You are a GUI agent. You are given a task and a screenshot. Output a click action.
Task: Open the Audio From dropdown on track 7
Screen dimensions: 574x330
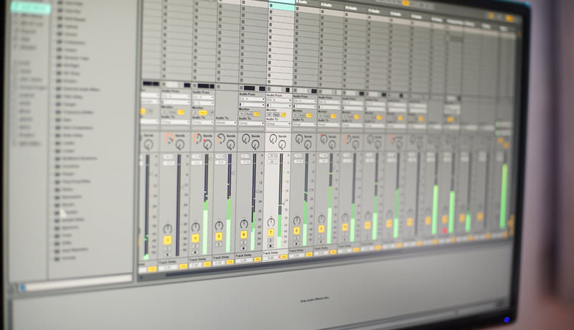[x=278, y=100]
